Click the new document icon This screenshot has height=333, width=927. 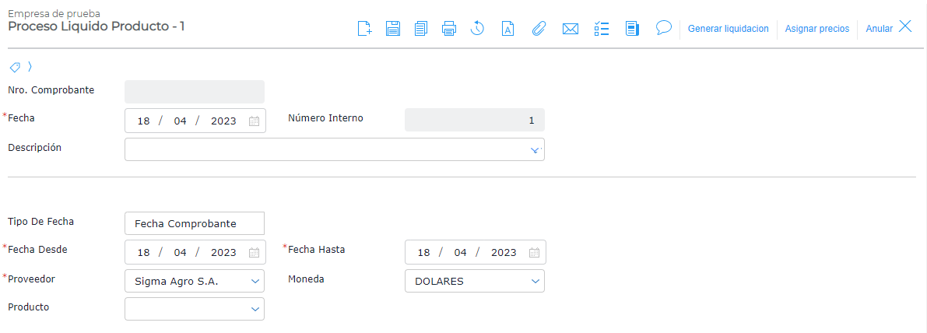[x=364, y=29]
